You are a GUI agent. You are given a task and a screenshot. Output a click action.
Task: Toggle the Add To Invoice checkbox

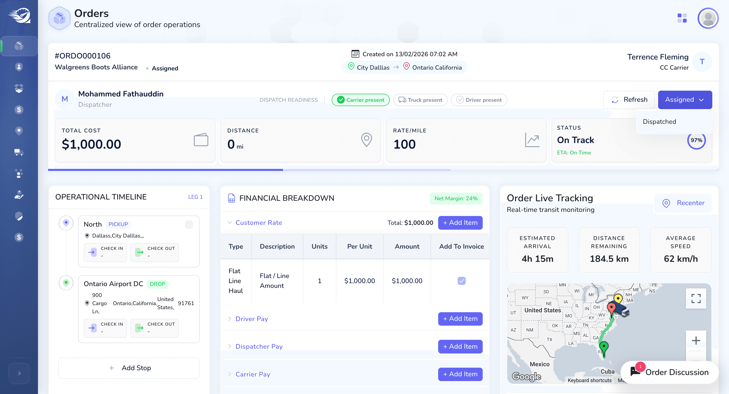[461, 281]
